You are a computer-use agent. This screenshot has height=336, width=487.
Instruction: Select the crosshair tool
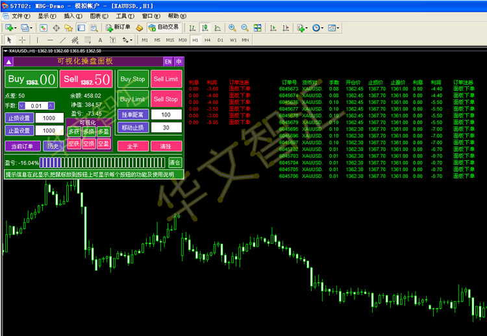[22, 40]
